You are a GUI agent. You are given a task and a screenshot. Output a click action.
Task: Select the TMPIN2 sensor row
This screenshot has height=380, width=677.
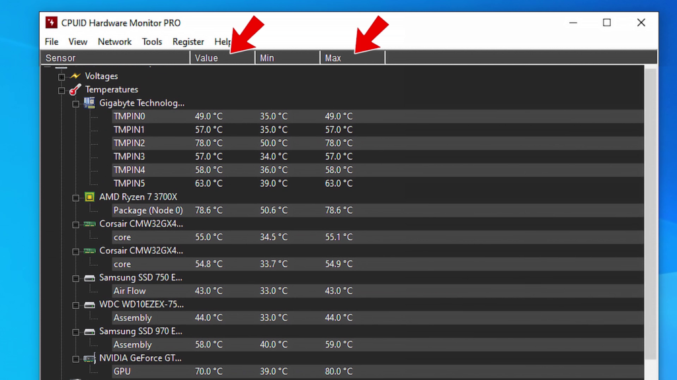point(378,143)
